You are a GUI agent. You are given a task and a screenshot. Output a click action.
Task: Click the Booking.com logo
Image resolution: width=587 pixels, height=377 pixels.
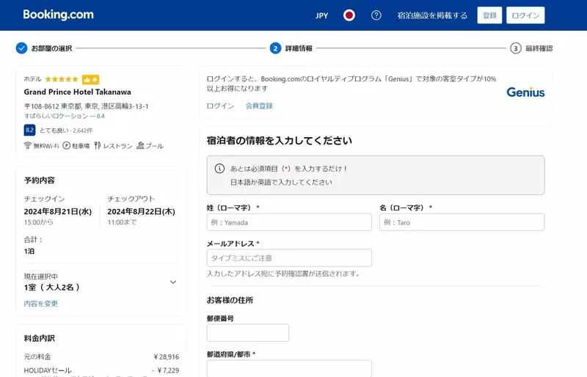click(x=58, y=15)
